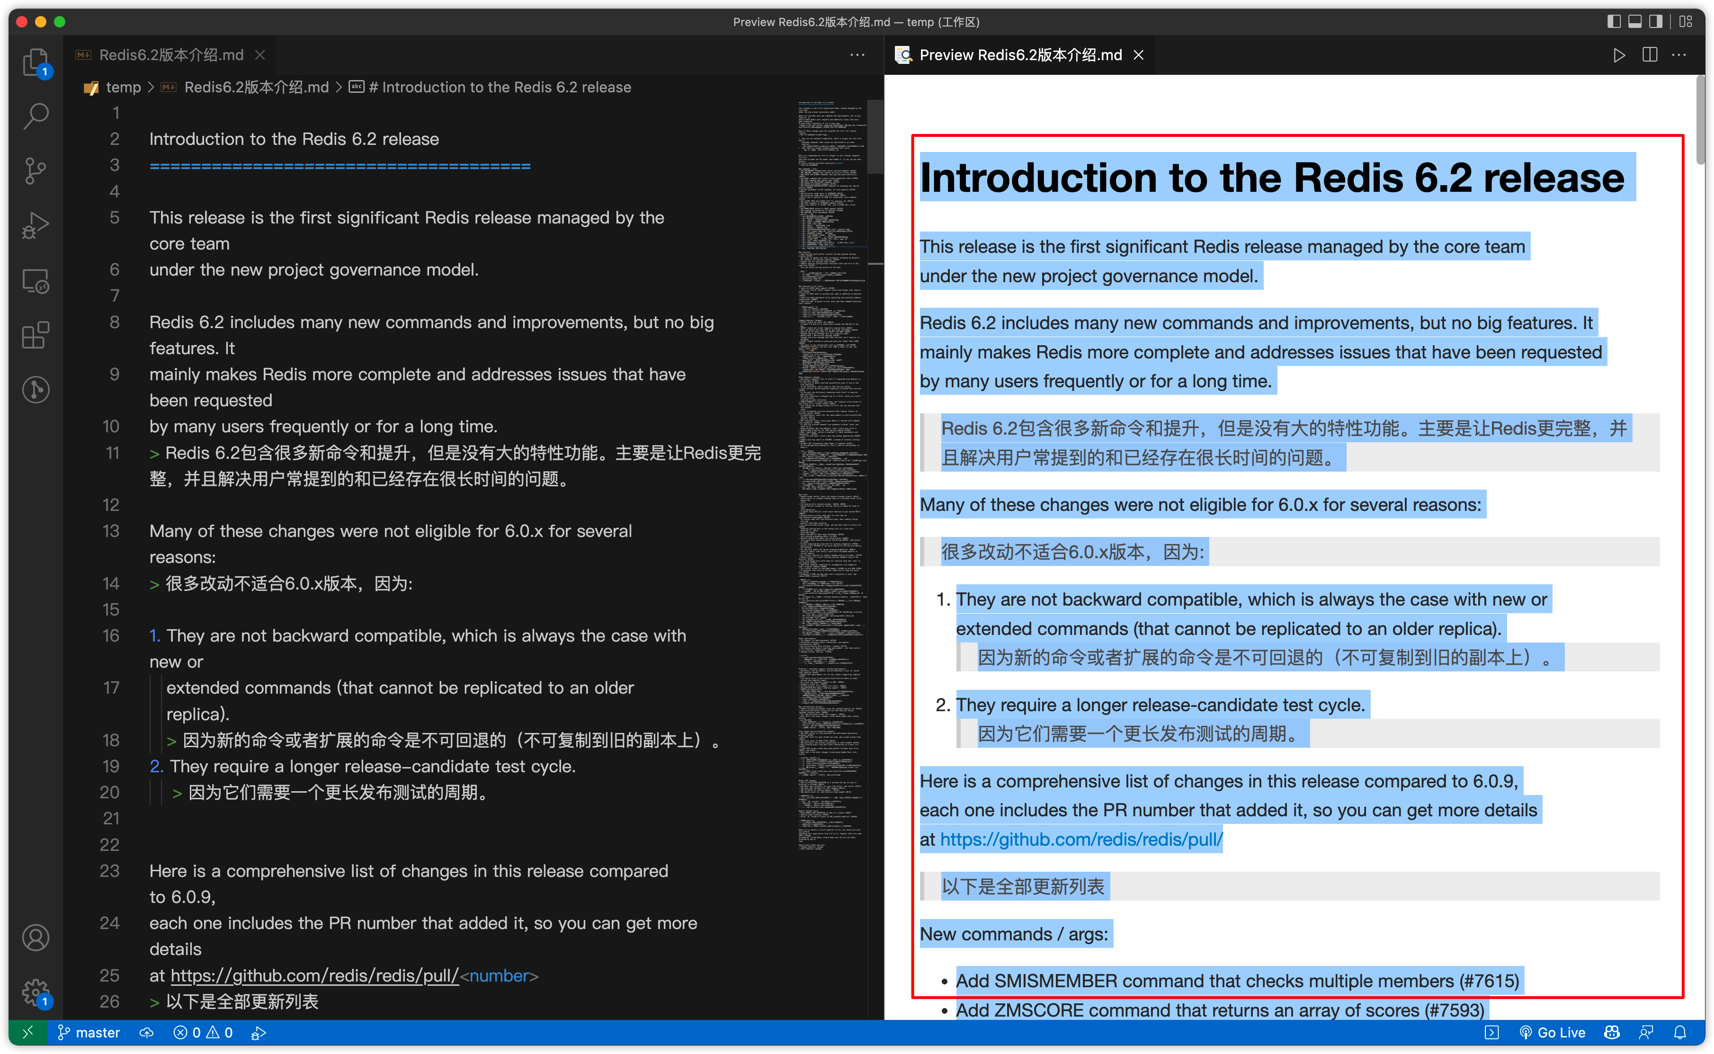Start Go Live server
Image resolution: width=1714 pixels, height=1054 pixels.
pos(1552,1032)
